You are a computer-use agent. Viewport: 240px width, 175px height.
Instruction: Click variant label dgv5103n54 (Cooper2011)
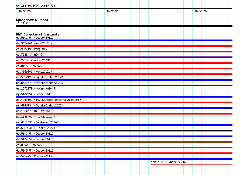pos(35,134)
